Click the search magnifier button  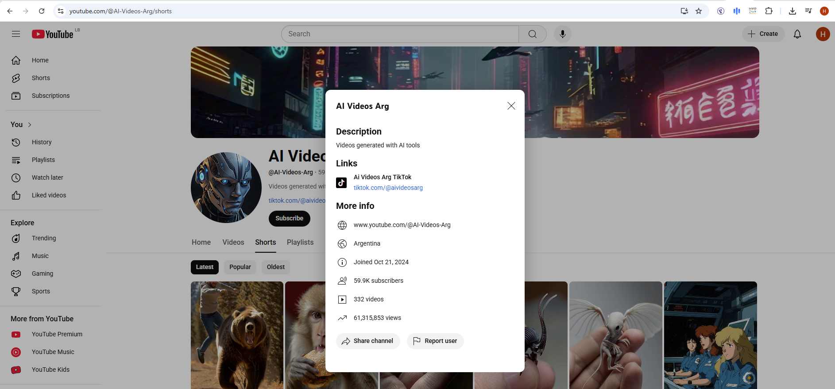coord(532,34)
